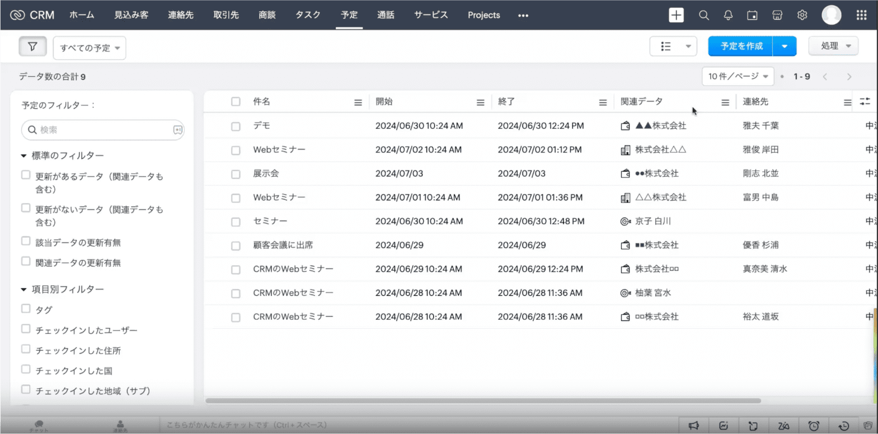Open the chat icon in bottom bar
This screenshot has height=434, width=878.
pyautogui.click(x=39, y=426)
